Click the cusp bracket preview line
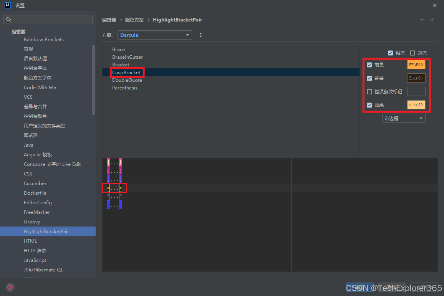 pos(114,188)
